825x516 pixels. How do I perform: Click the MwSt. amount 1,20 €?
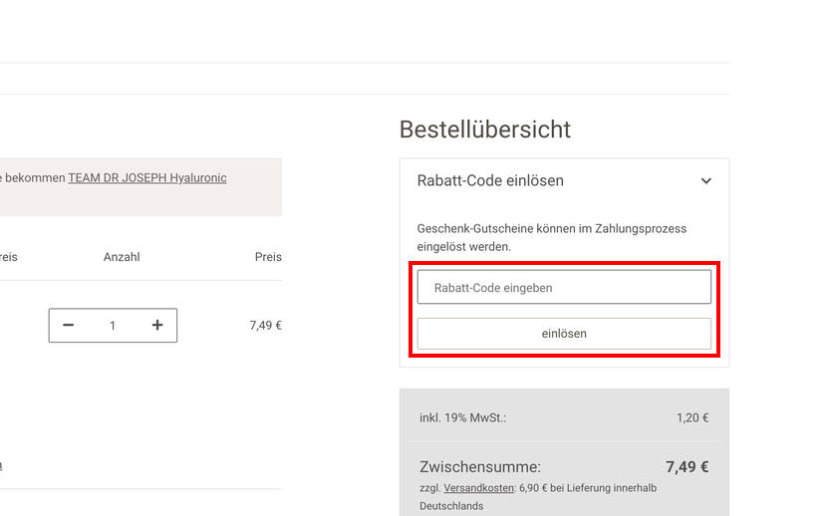[692, 417]
